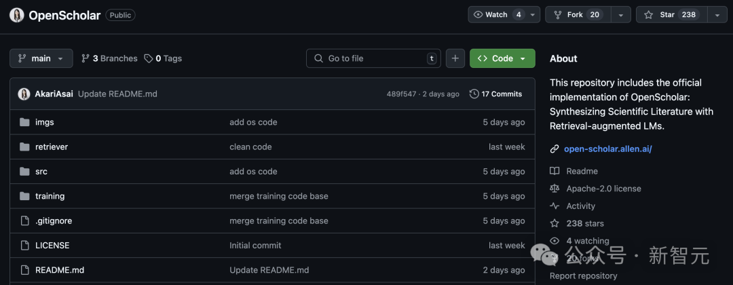Click the repository owner avatar next to OpenScholar
Screen dimensions: 733x285
(17, 15)
